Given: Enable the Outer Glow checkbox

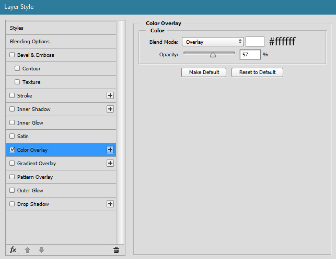Looking at the screenshot, I should pyautogui.click(x=12, y=190).
